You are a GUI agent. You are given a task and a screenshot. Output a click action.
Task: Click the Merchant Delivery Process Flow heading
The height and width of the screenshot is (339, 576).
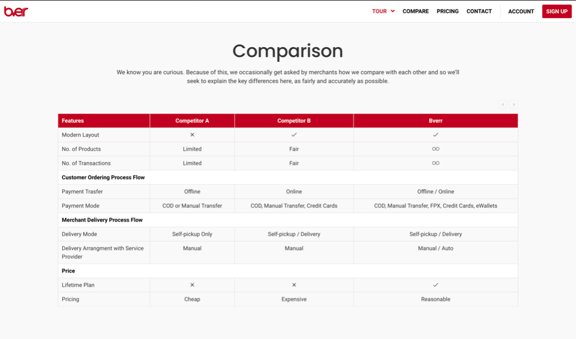(102, 220)
